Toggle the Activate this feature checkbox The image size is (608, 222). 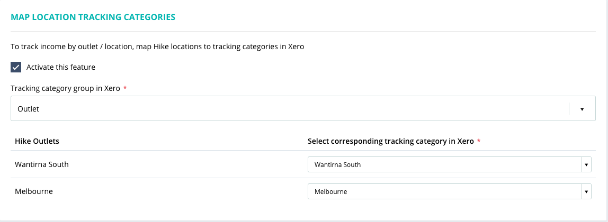click(x=16, y=67)
